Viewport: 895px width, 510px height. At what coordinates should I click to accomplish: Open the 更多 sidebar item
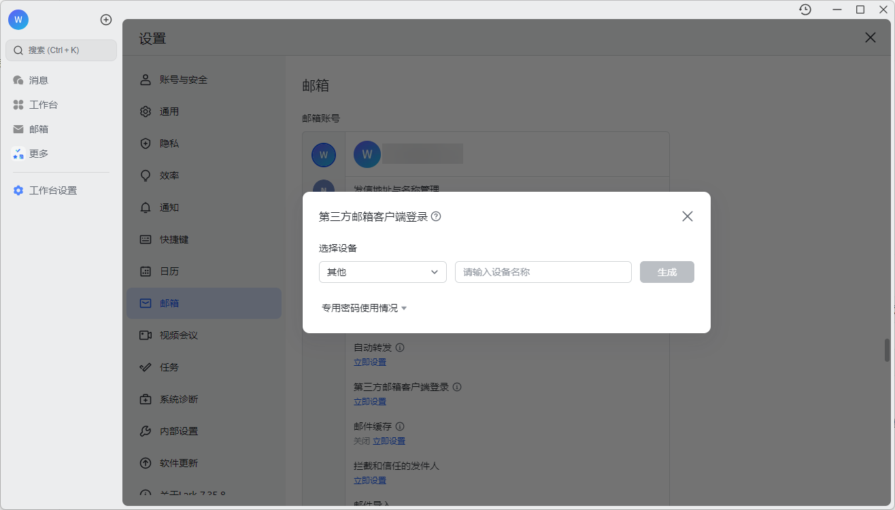[x=38, y=154]
